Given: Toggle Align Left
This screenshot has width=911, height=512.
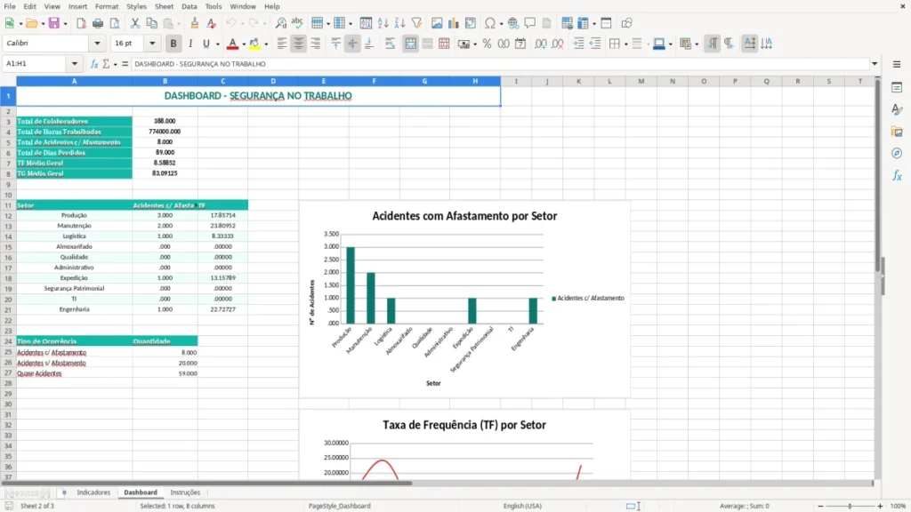Looking at the screenshot, I should (282, 44).
